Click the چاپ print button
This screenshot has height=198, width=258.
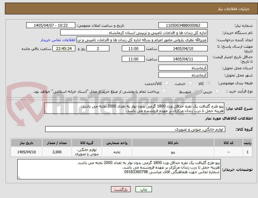[x=144, y=189]
